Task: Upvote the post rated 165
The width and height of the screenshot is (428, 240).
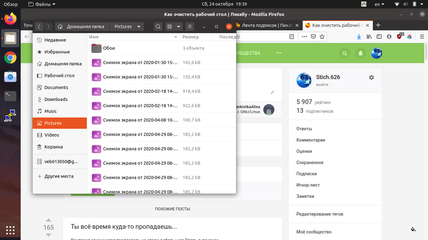Action: [49, 220]
